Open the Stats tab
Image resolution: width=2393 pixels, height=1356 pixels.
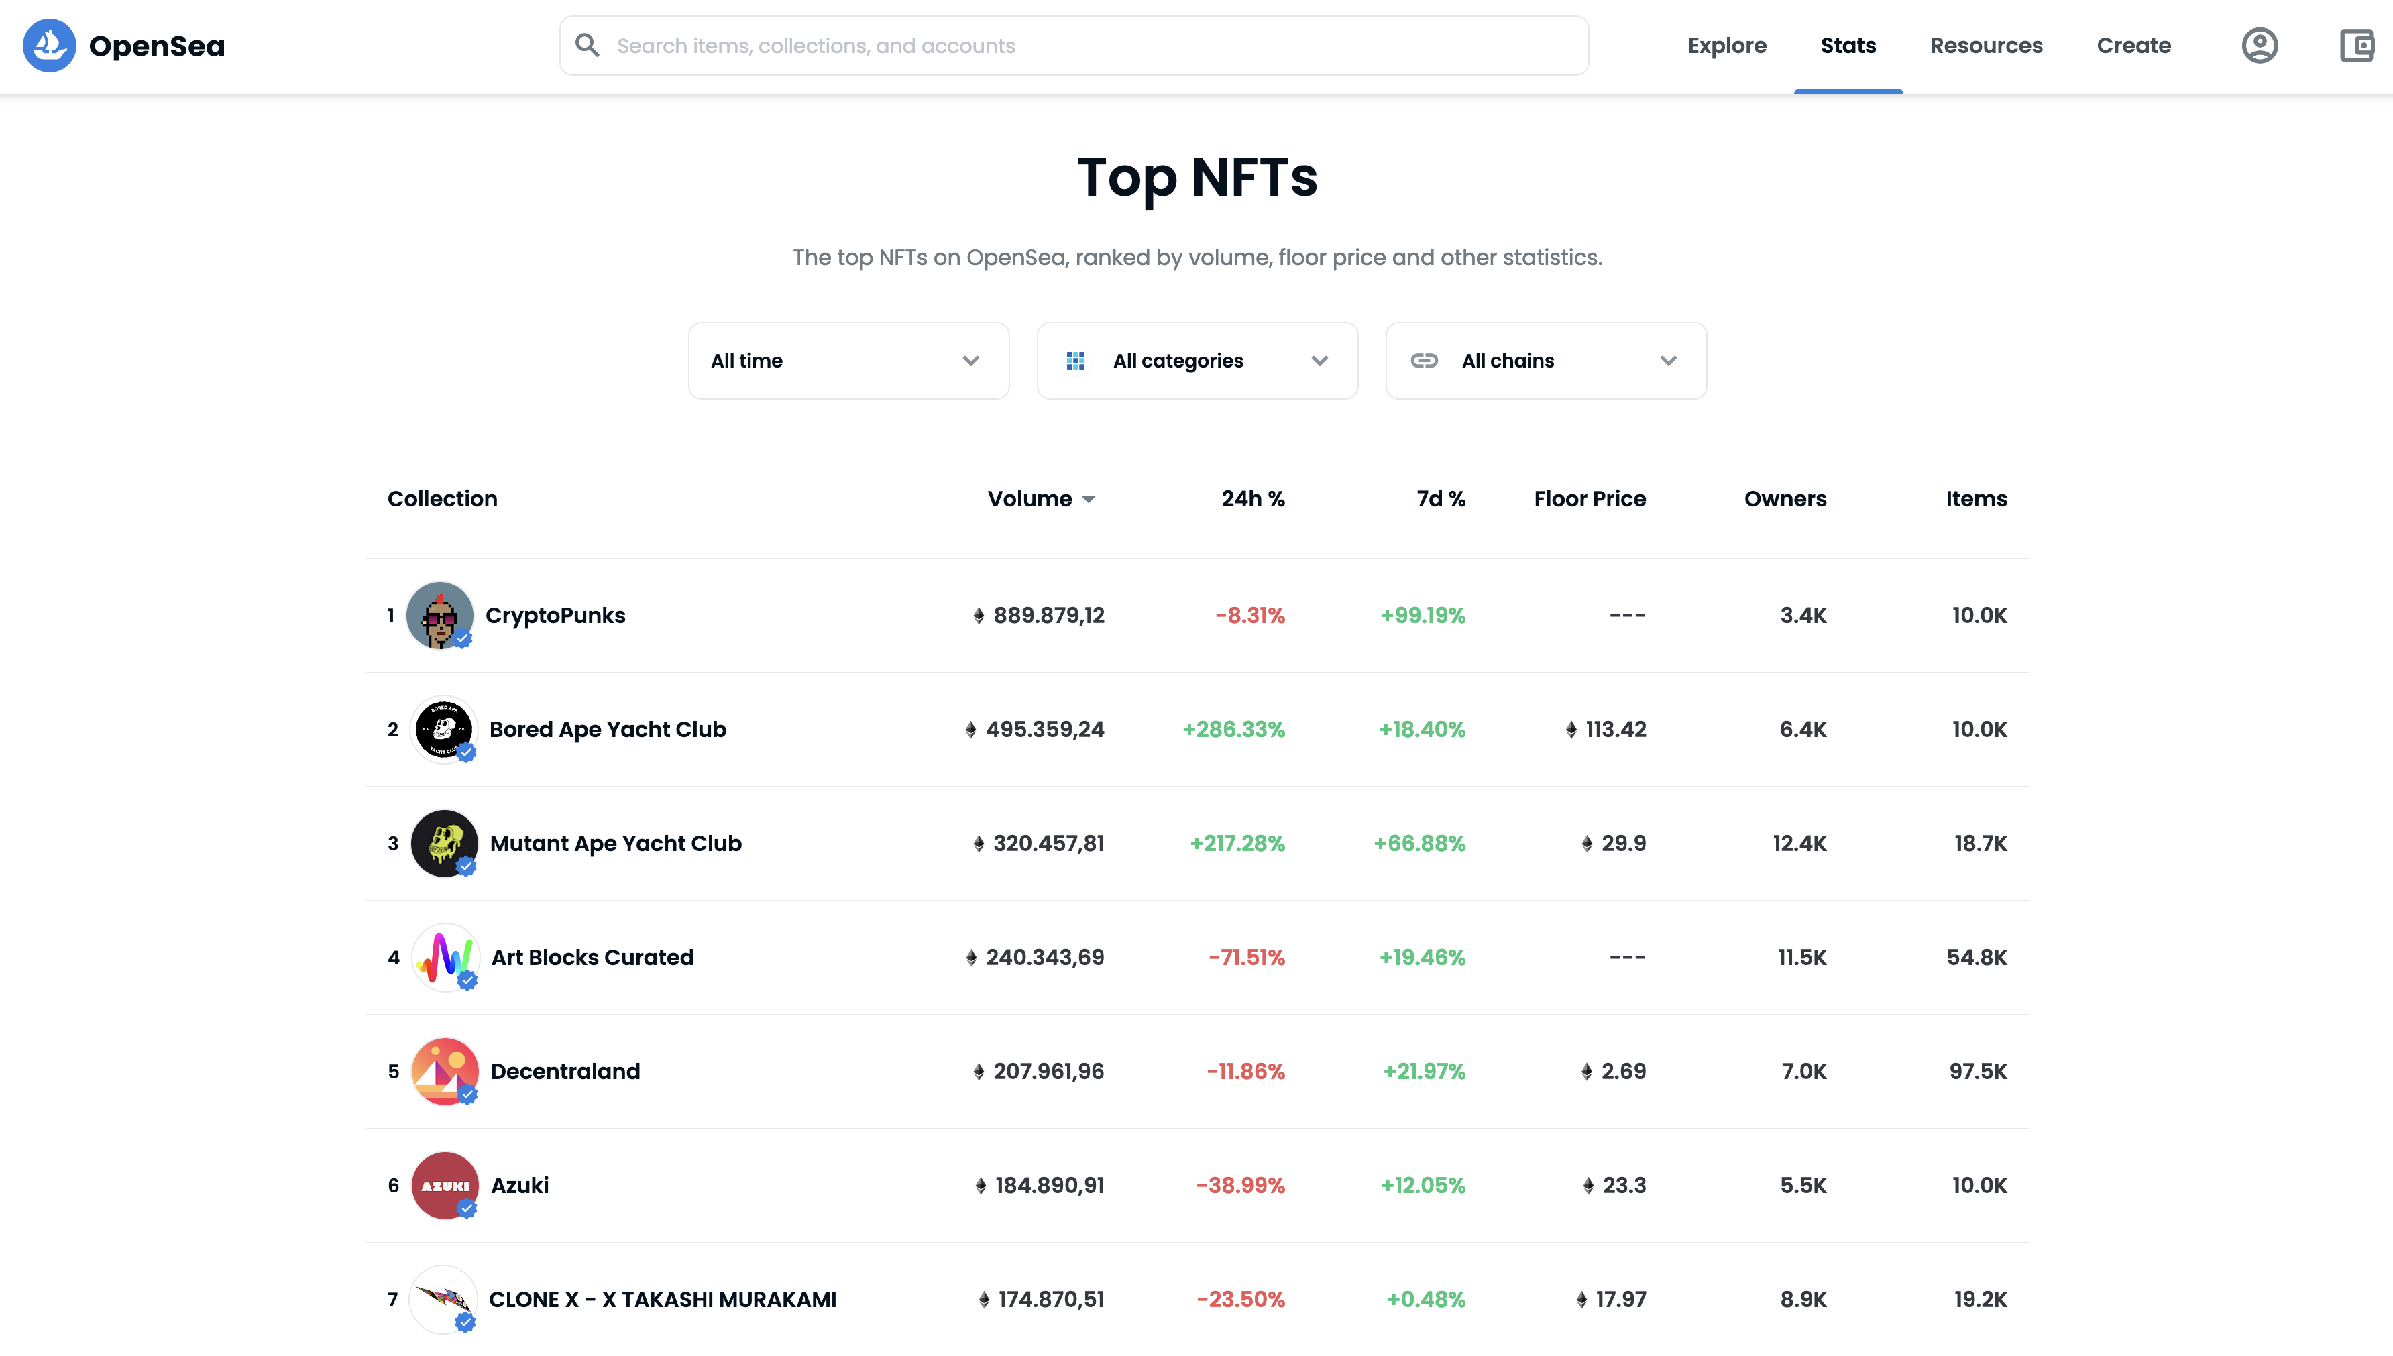pos(1848,46)
